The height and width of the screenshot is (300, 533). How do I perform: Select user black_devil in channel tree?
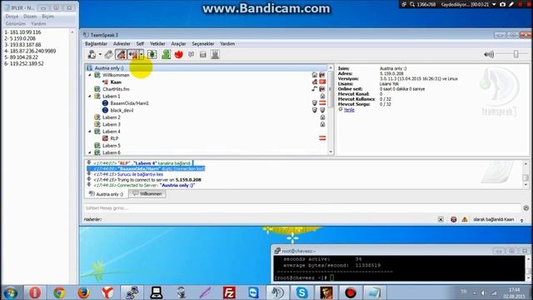122,110
